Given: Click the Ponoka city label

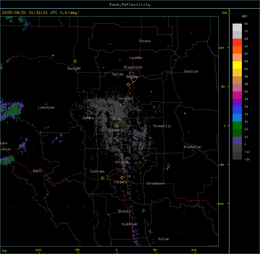Looking at the screenshot, I should (145, 41).
